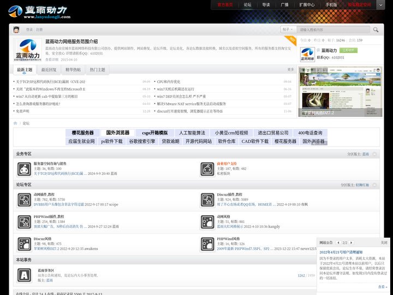
Task: Open the first red item in top navigation
Action: pyautogui.click(x=225, y=5)
